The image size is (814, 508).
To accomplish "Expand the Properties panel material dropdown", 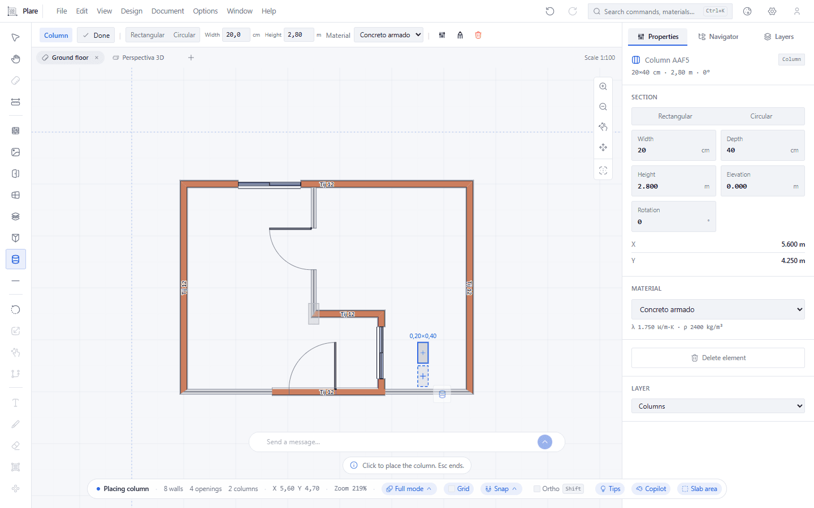I will pos(718,309).
